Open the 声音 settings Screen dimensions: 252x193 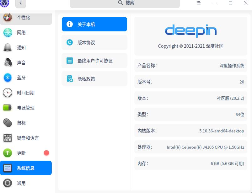[26, 63]
